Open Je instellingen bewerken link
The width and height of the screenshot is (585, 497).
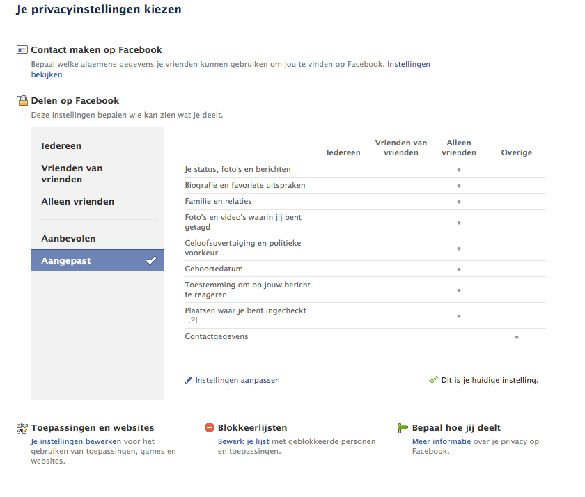coord(76,441)
